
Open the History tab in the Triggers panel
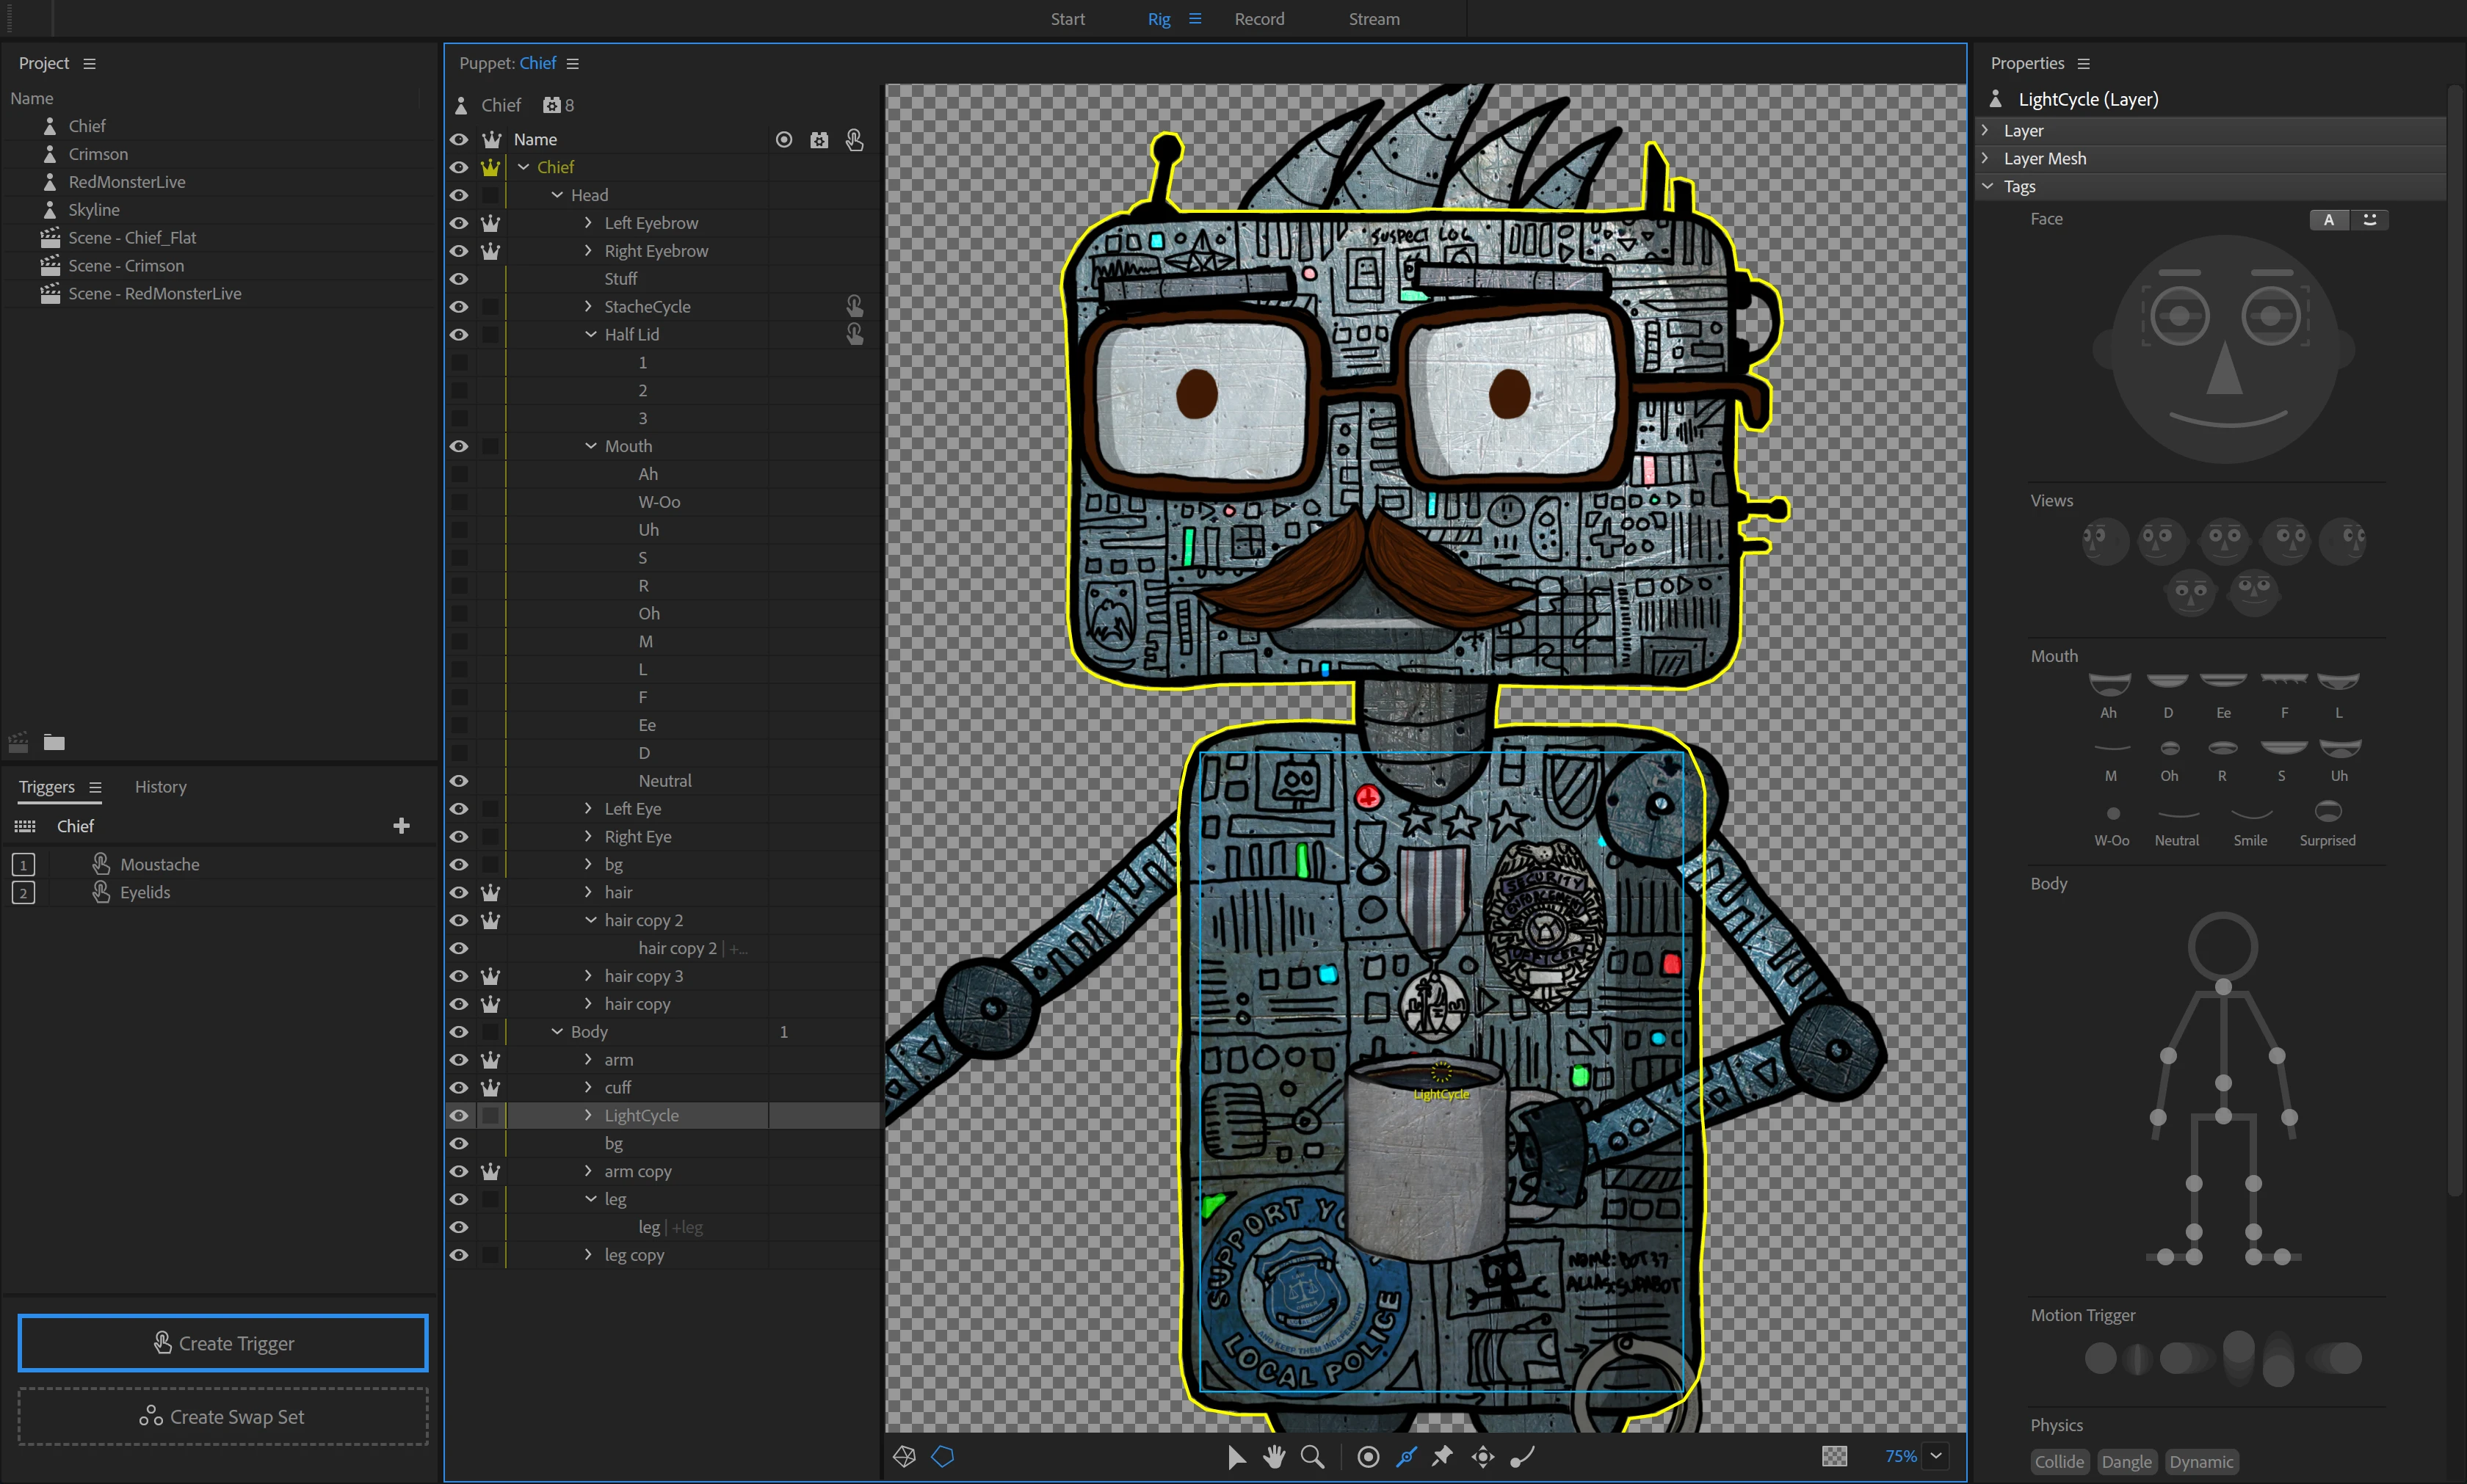160,787
